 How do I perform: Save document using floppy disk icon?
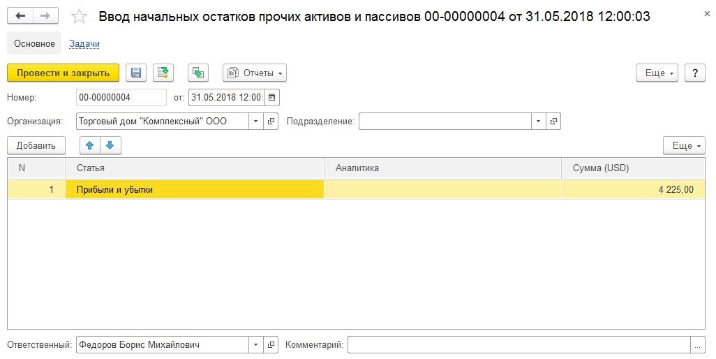(136, 73)
